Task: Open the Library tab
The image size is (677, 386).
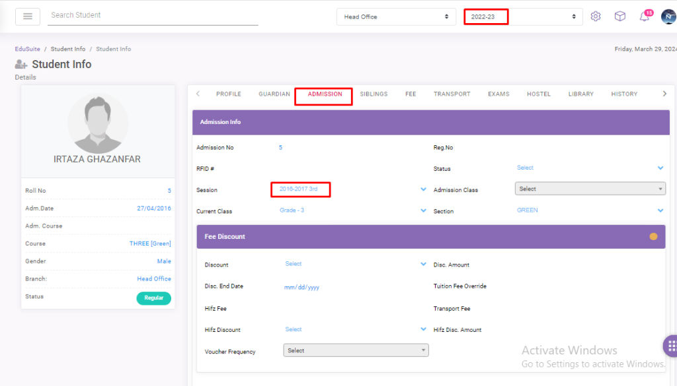Action: coord(580,94)
